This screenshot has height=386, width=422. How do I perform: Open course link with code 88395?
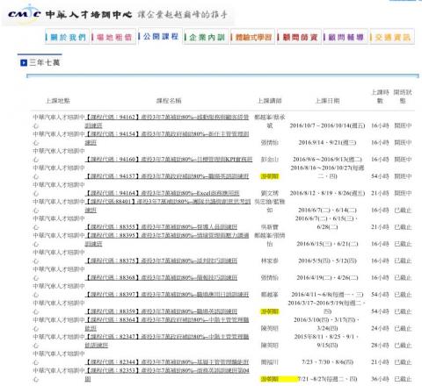[x=167, y=239]
